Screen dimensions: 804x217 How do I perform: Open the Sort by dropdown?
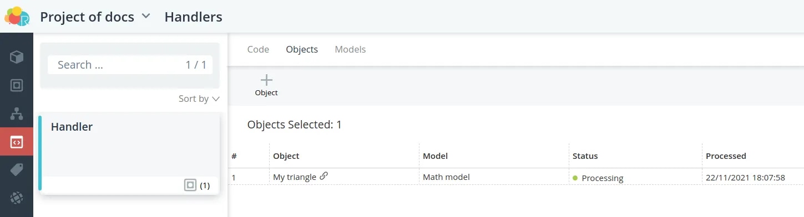pyautogui.click(x=199, y=99)
